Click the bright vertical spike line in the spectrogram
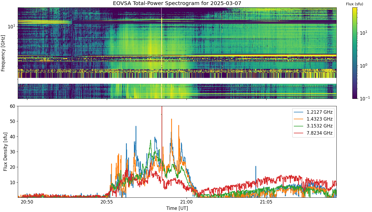The width and height of the screenshot is (372, 212). point(162,53)
